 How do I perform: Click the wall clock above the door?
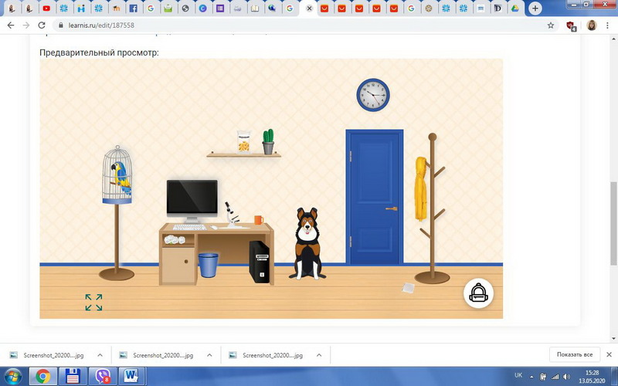click(373, 95)
